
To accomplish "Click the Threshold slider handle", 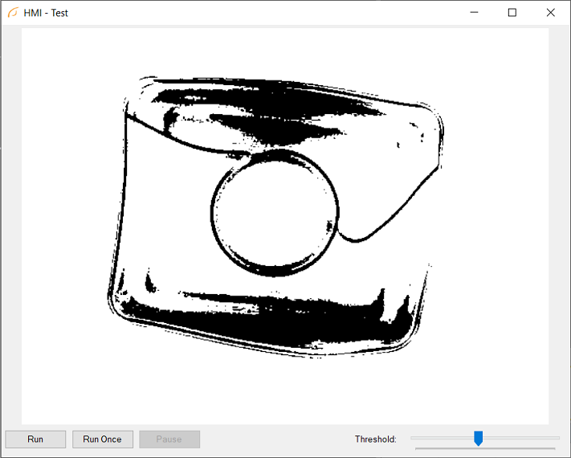I will point(478,439).
